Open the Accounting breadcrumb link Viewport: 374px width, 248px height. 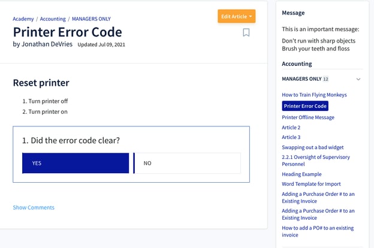click(53, 19)
